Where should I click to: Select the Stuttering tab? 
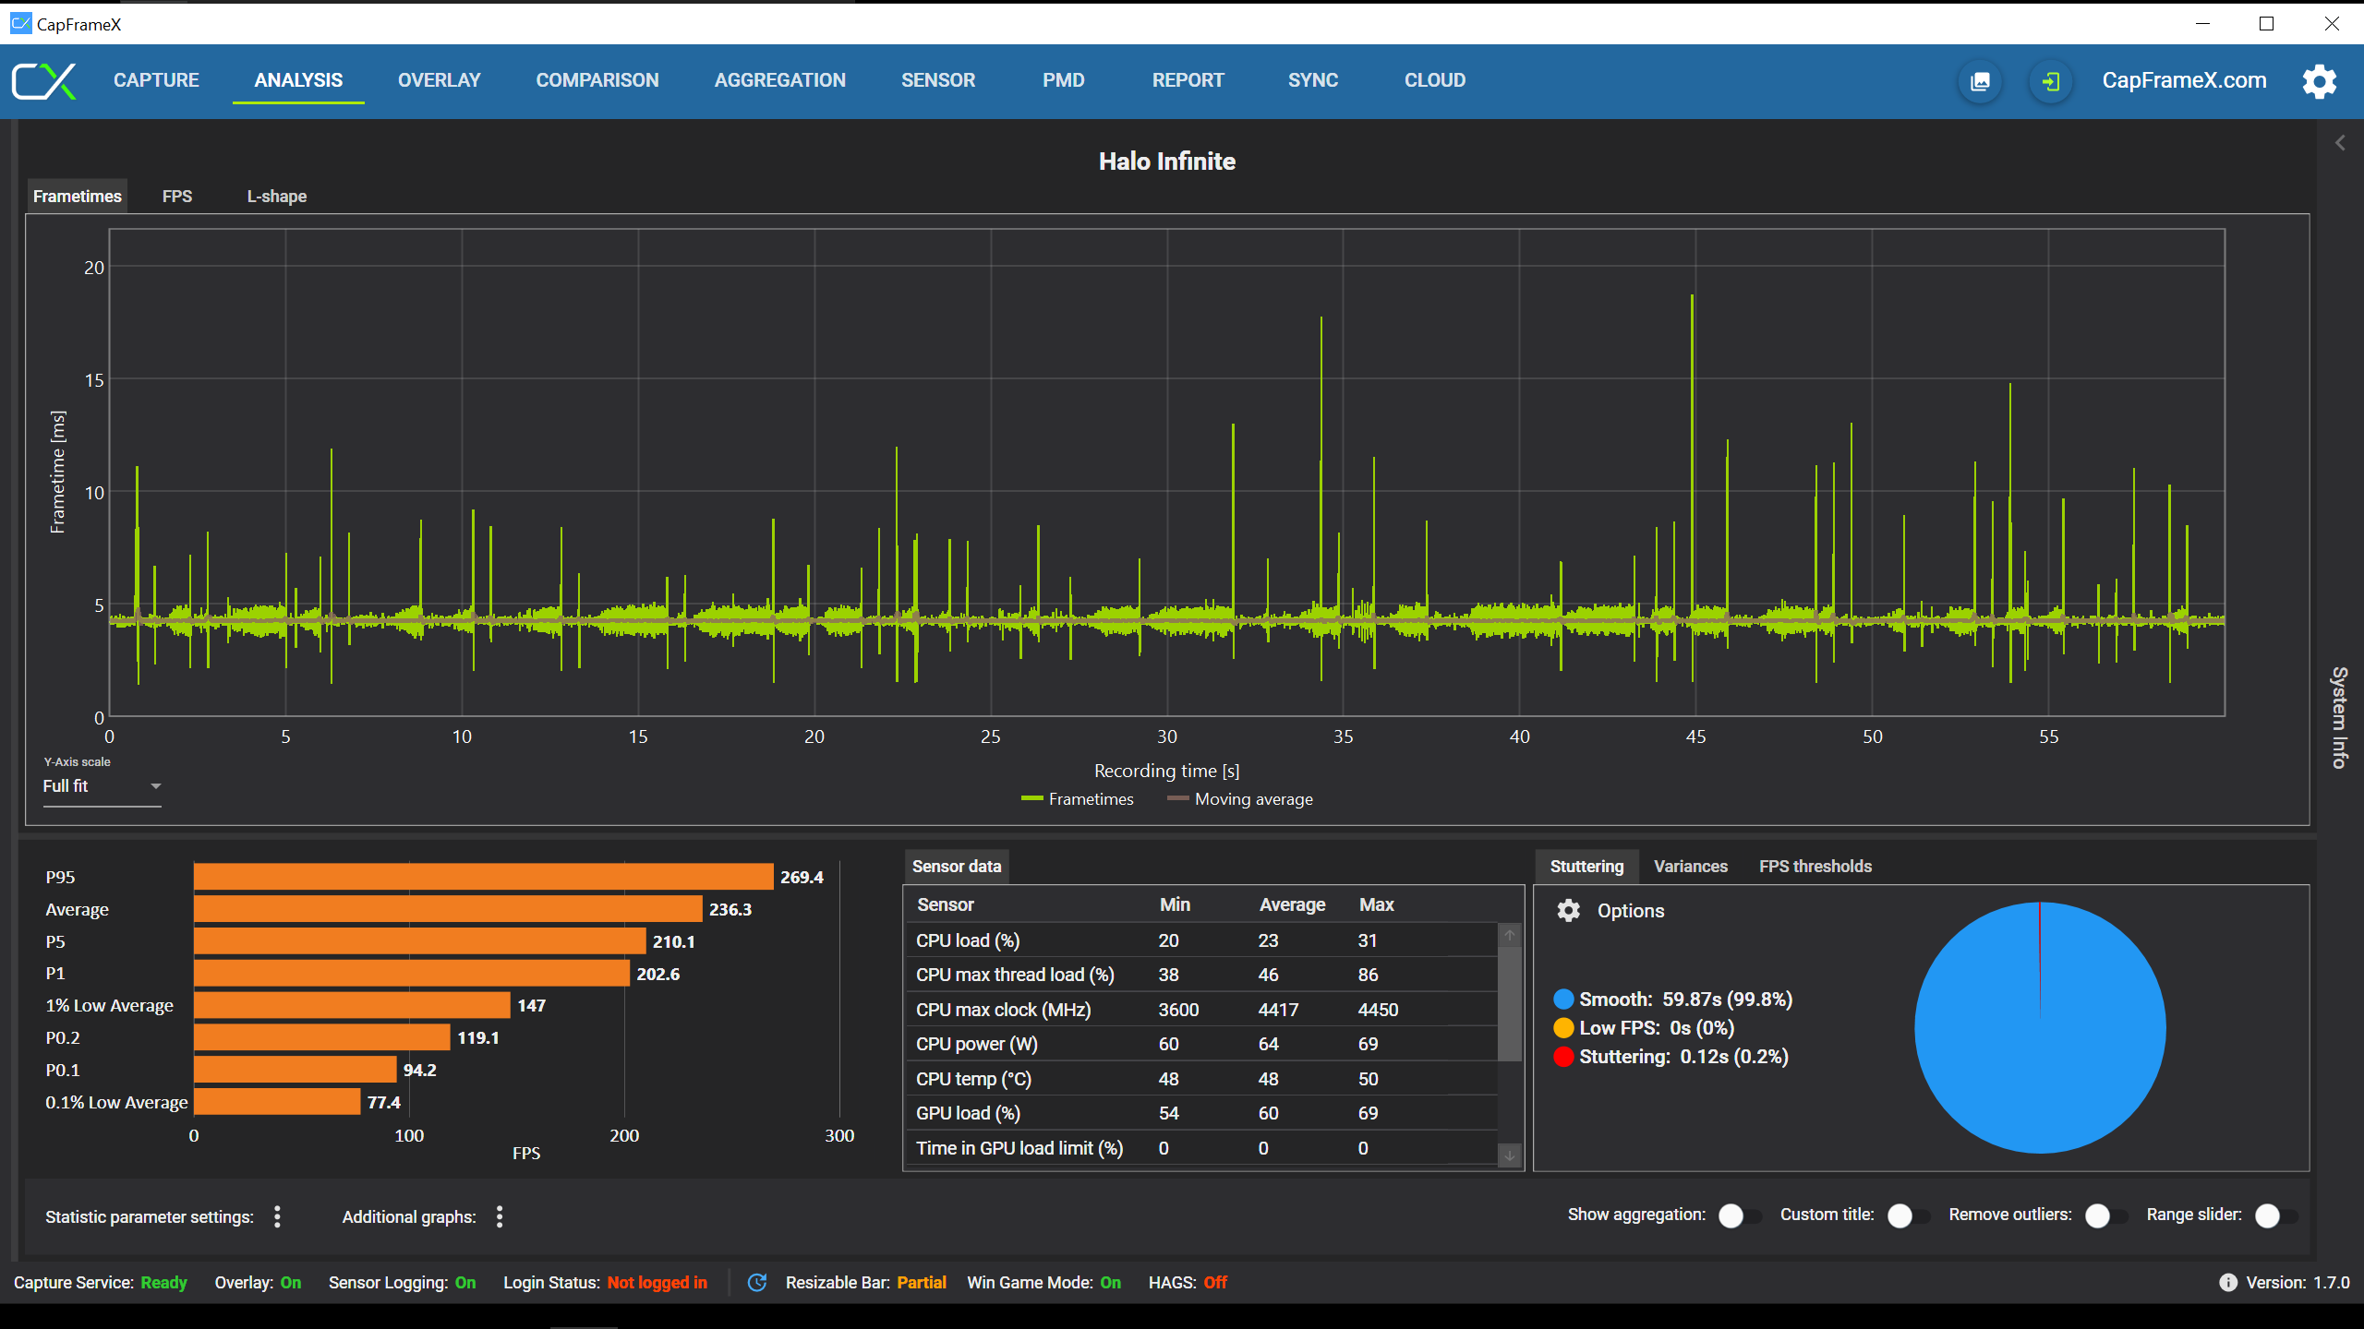point(1586,866)
